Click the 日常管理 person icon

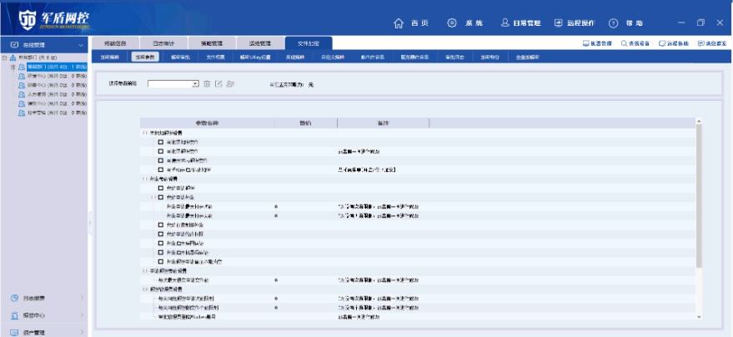(505, 23)
